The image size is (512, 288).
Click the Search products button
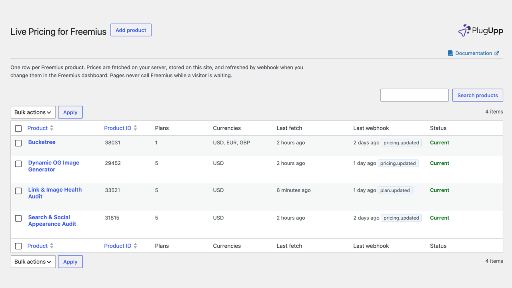[x=478, y=95]
